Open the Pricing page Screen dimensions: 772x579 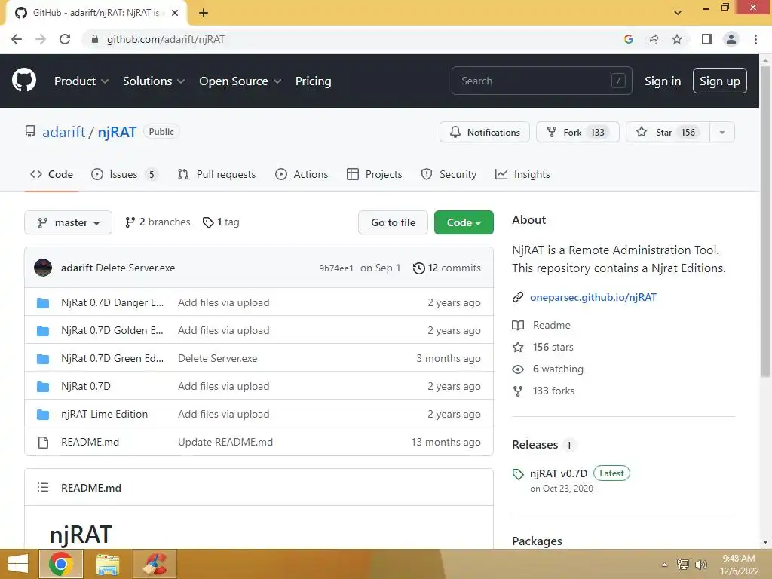pos(313,81)
